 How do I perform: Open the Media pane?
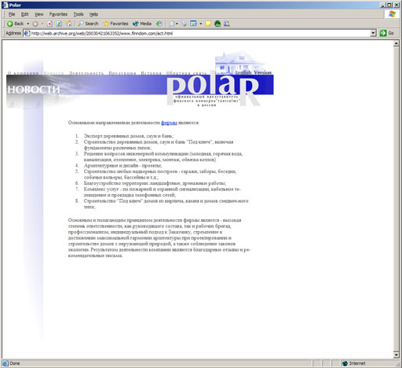point(142,24)
